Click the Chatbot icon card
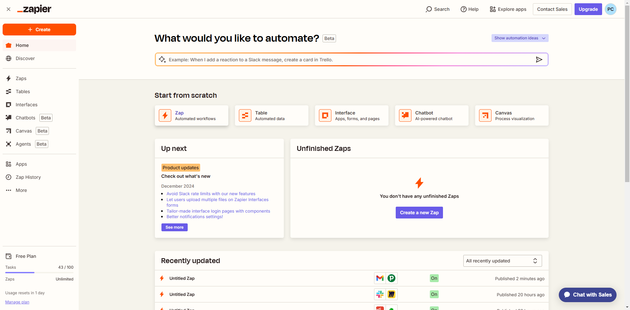Image resolution: width=630 pixels, height=310 pixels. [405, 115]
